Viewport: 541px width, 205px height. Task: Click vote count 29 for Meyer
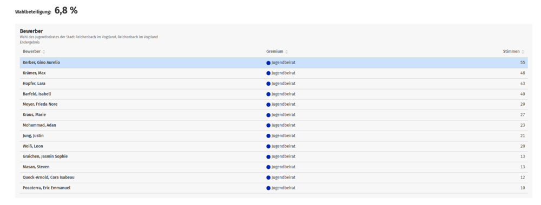523,104
